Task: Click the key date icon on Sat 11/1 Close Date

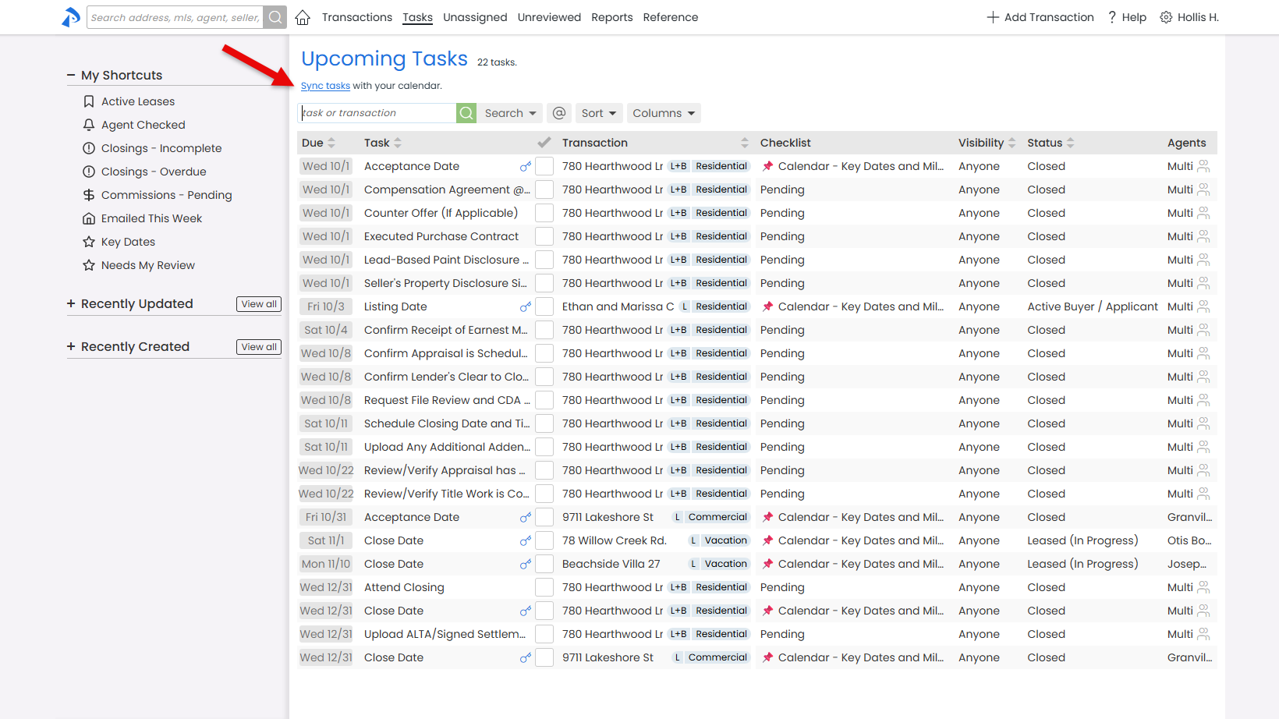Action: [x=526, y=540]
